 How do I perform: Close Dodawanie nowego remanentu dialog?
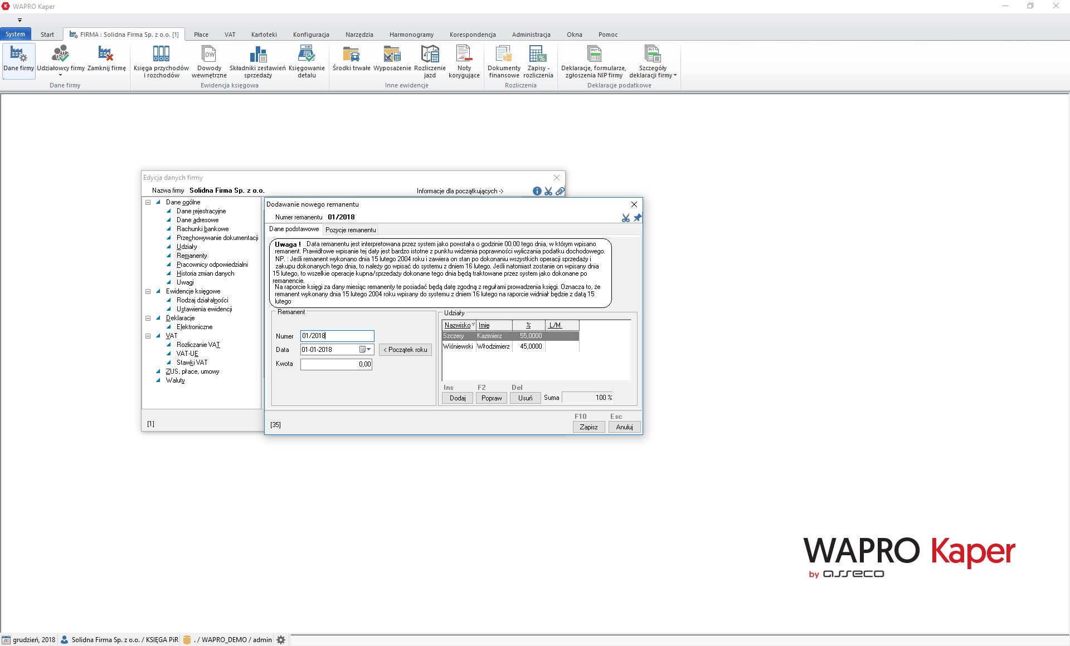click(634, 204)
